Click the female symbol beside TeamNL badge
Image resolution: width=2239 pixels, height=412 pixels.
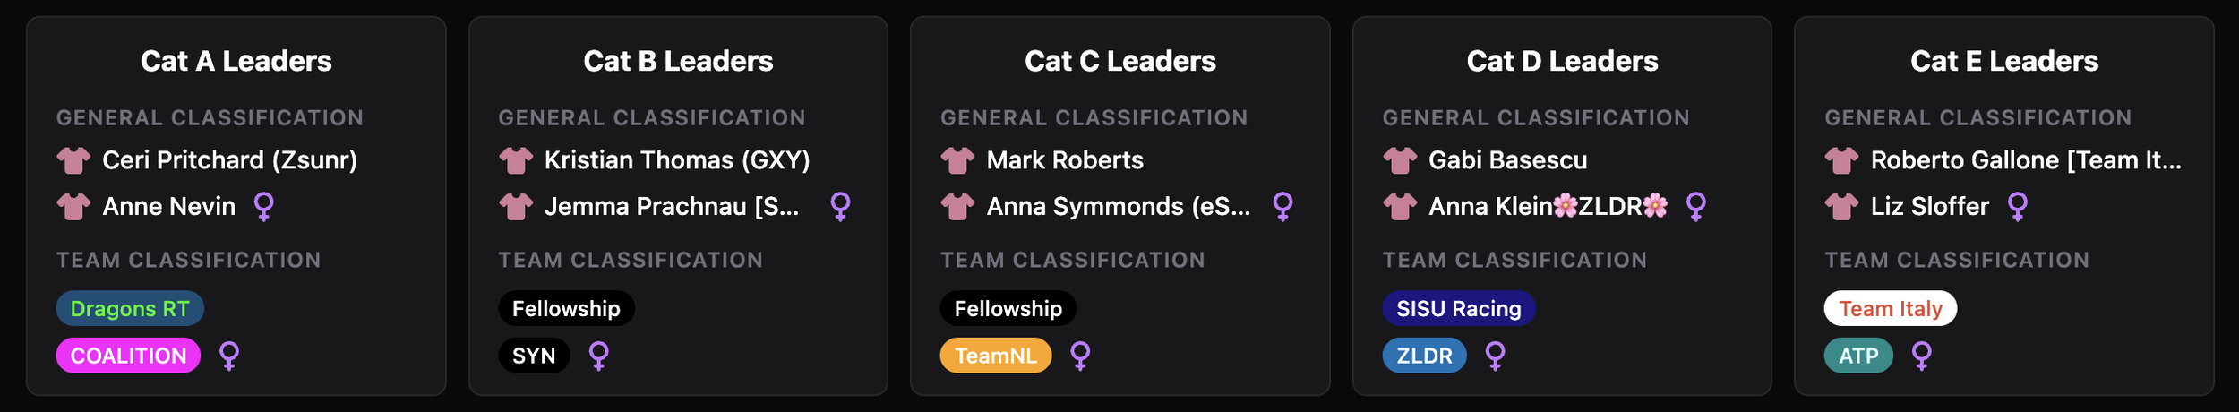click(1081, 356)
